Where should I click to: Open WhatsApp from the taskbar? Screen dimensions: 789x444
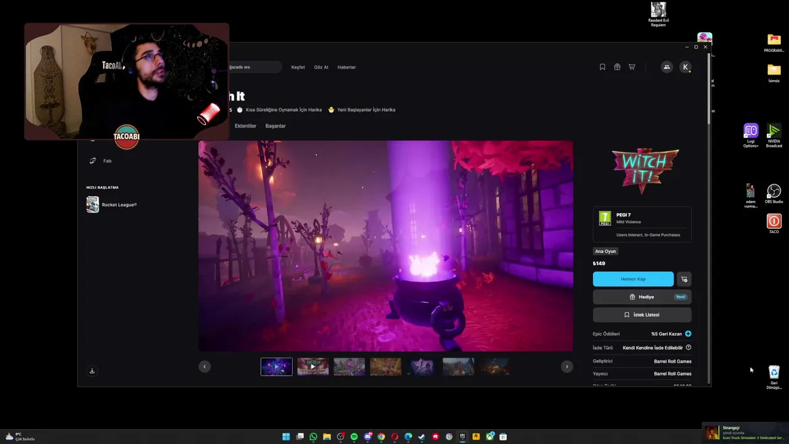(x=313, y=437)
